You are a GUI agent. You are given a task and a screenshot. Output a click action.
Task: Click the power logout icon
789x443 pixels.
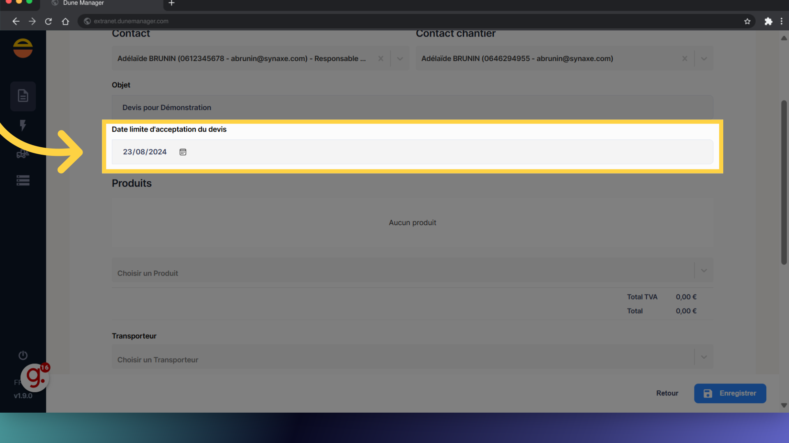pyautogui.click(x=23, y=355)
